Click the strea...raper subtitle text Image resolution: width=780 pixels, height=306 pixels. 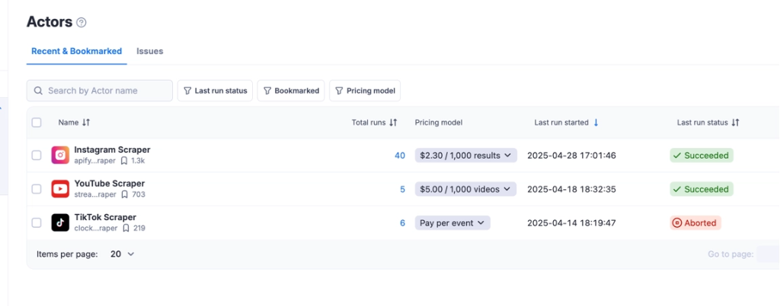point(95,194)
